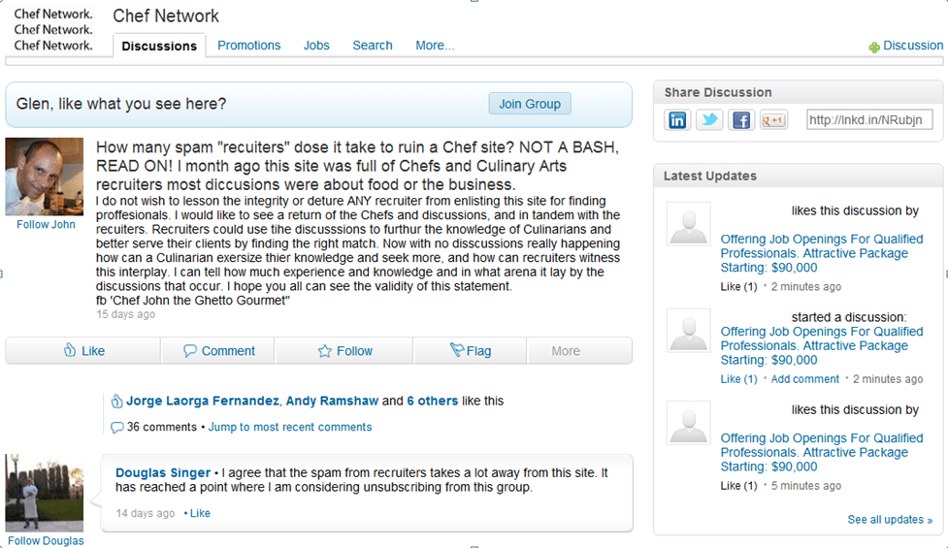Click See all updates link

[x=890, y=520]
